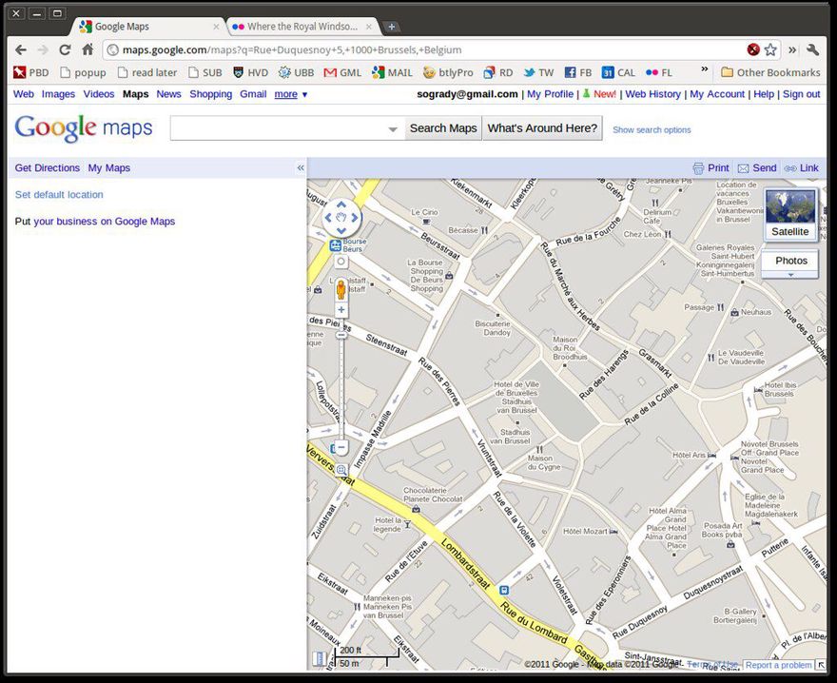Click the Bourse metro station icon

pyautogui.click(x=335, y=245)
